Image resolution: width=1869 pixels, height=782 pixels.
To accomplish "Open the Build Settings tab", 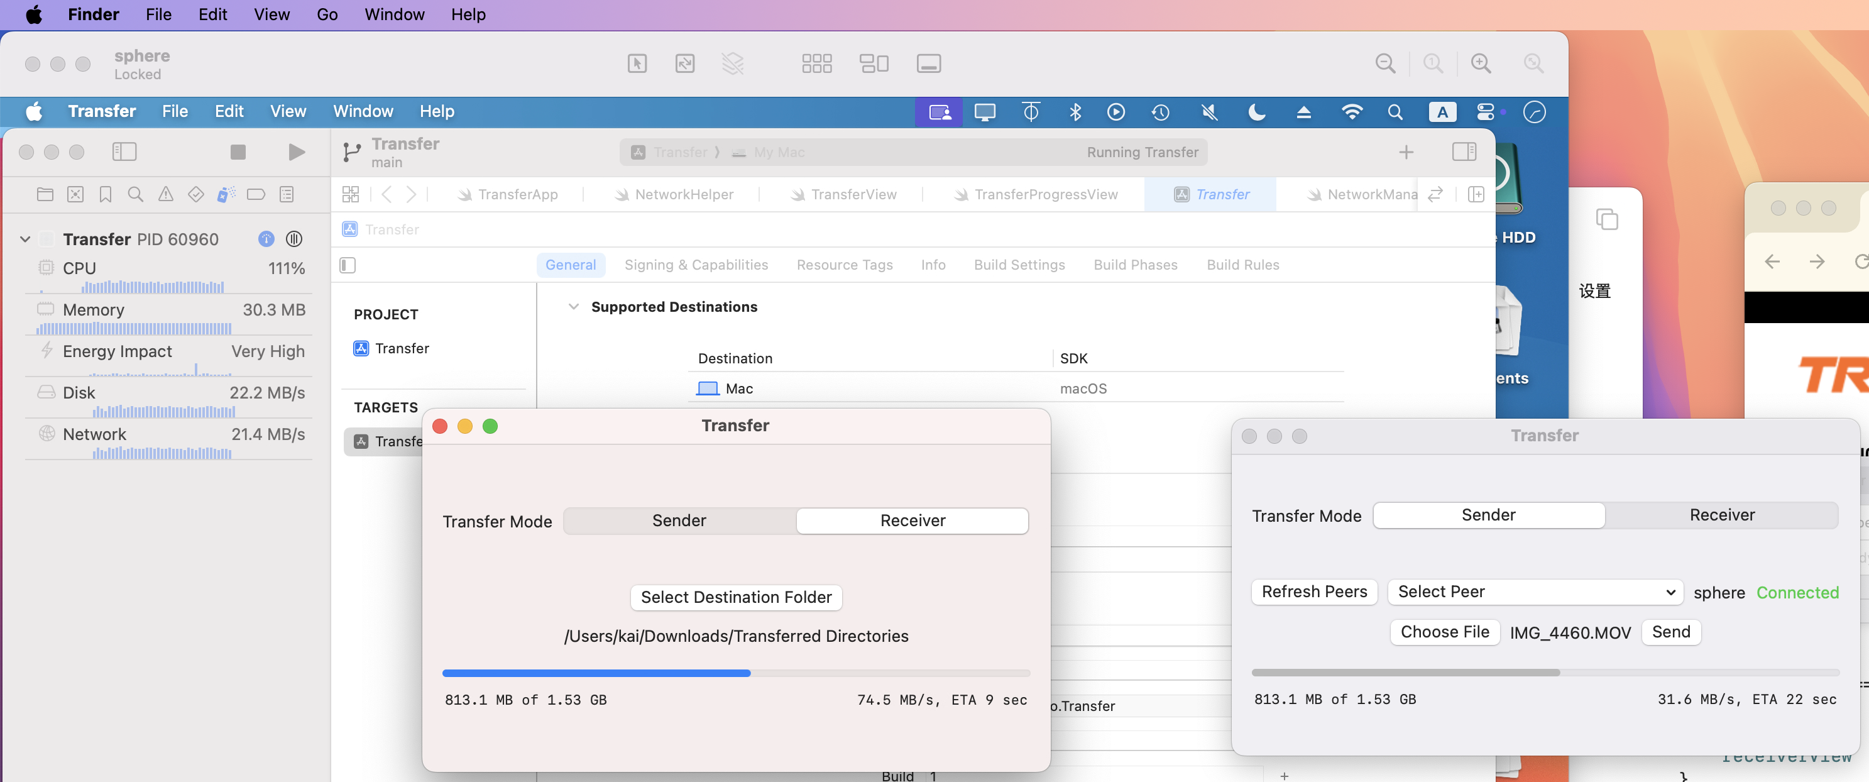I will point(1019,265).
